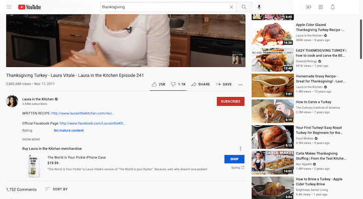The height and width of the screenshot is (199, 363).
Task: Open How to Carve a Turkey thumbnail
Action: pos(273,111)
